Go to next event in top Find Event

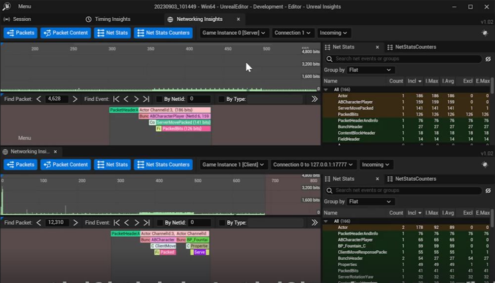point(136,99)
